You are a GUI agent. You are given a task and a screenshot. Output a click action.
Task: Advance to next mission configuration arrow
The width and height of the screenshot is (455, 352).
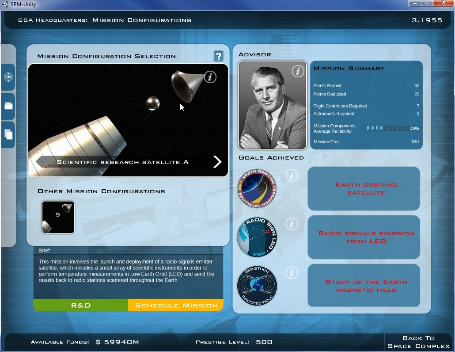click(217, 162)
